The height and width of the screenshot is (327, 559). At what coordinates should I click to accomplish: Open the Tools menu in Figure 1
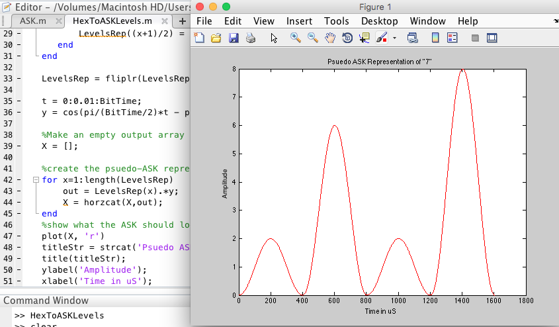point(337,21)
